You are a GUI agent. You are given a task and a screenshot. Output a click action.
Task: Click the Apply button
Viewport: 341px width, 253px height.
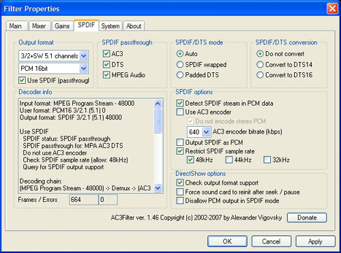(x=316, y=241)
